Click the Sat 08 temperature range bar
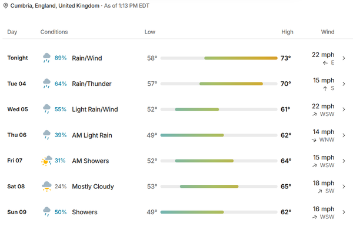The width and height of the screenshot is (353, 226). pyautogui.click(x=219, y=187)
